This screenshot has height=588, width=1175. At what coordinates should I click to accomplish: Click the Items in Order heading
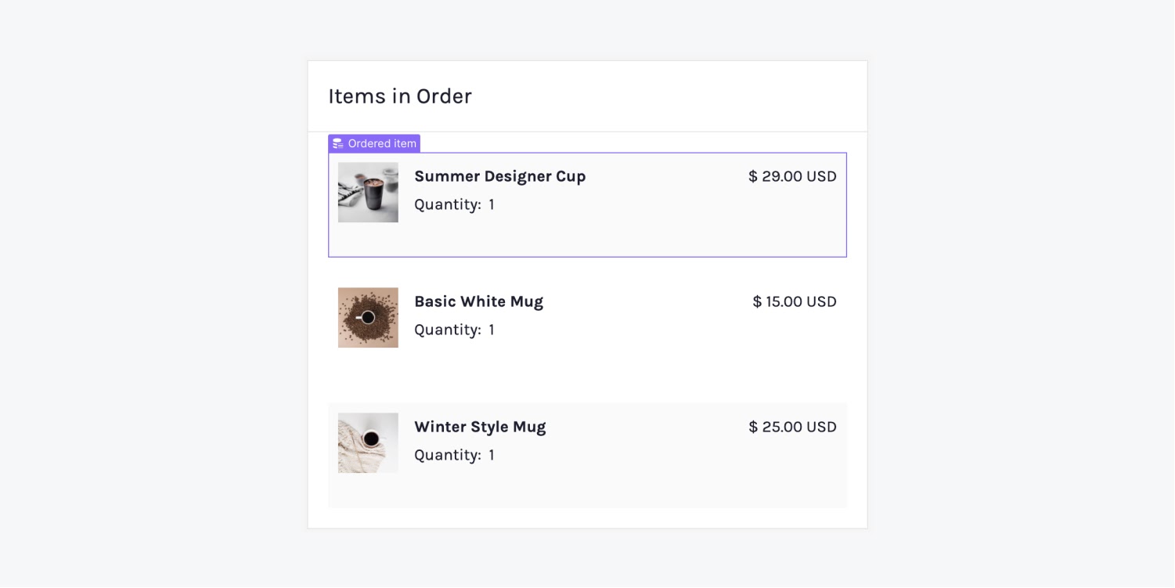point(400,96)
